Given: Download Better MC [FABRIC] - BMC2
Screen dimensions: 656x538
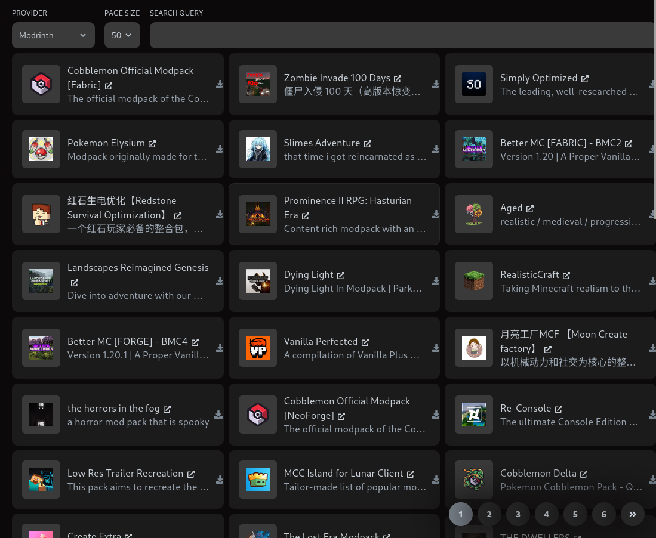Looking at the screenshot, I should click(652, 149).
